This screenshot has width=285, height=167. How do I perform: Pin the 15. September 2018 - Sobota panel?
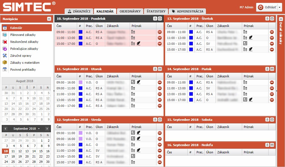(267, 120)
